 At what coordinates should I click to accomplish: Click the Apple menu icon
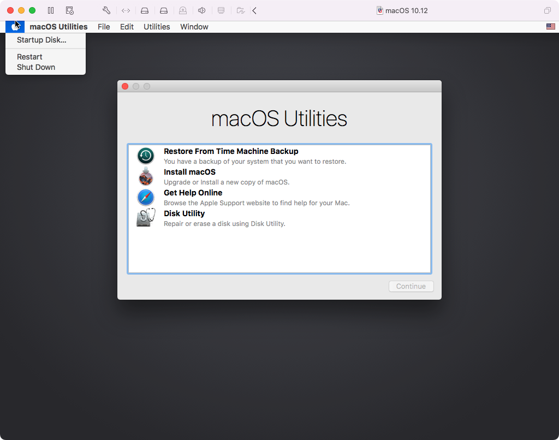tap(15, 27)
